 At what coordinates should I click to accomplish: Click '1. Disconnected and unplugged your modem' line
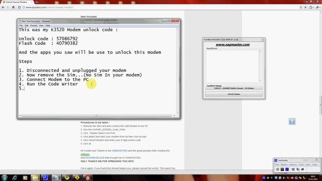pyautogui.click(x=72, y=70)
